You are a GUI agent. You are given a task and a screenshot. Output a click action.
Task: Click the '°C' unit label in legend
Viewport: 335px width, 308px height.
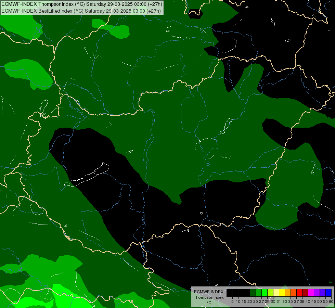pos(209,303)
